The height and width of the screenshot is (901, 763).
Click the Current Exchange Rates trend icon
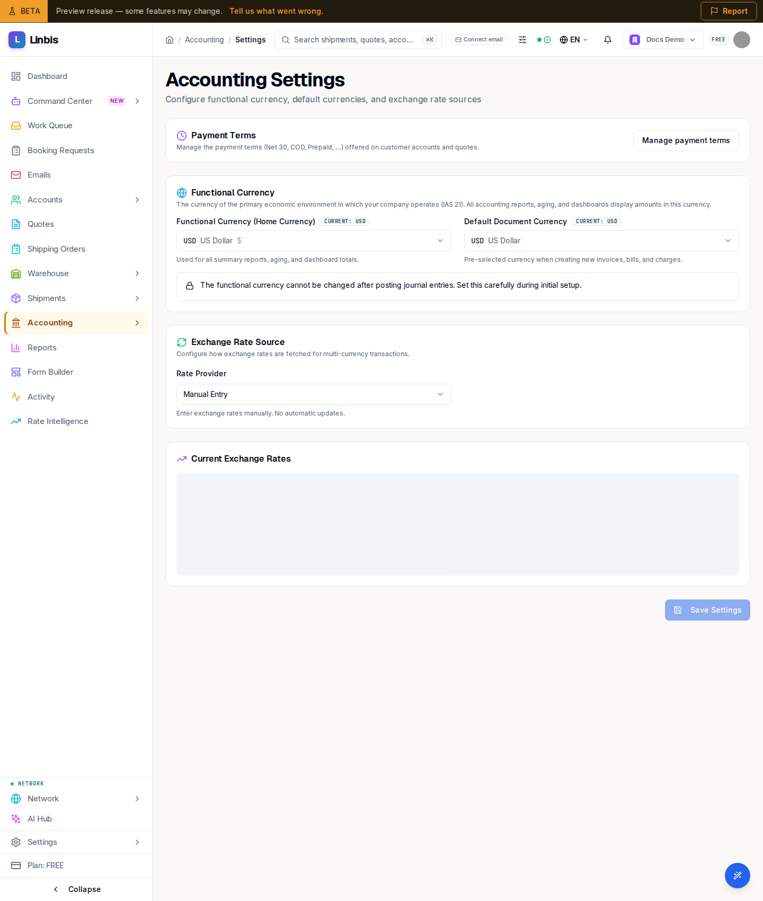[x=182, y=459]
